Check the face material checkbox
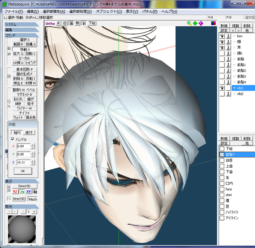Viewport: 255px width, 248px height. (x=222, y=189)
